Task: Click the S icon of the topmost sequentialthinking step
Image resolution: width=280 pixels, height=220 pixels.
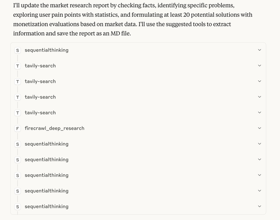Action: (x=18, y=50)
